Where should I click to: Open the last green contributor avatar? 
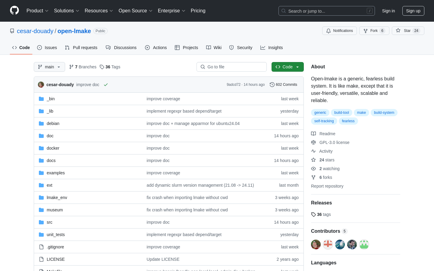[364, 245]
